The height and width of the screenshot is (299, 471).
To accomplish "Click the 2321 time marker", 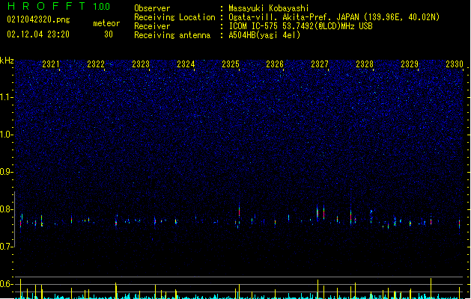I will pyautogui.click(x=51, y=64).
